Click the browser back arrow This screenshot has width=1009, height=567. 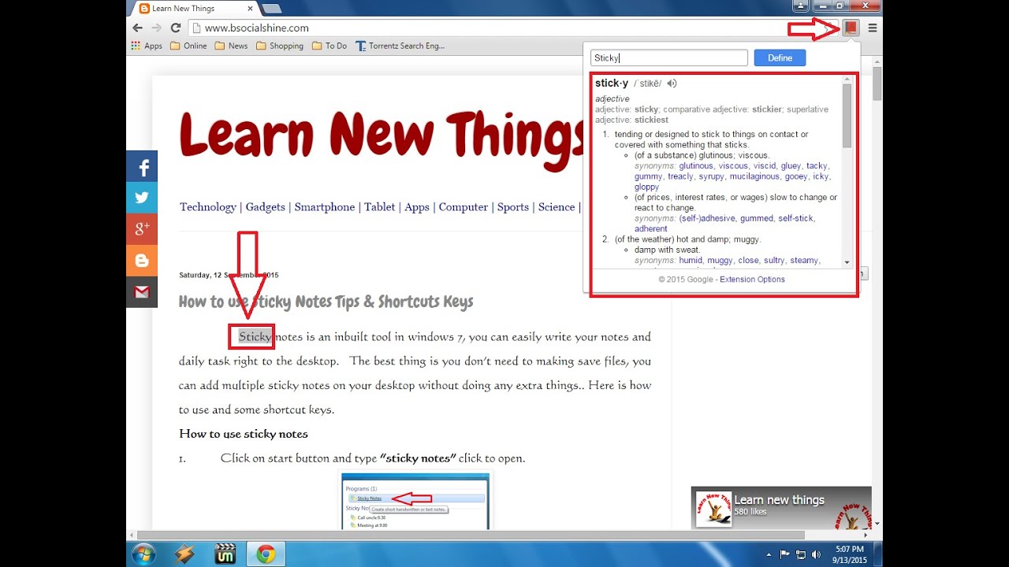(138, 28)
